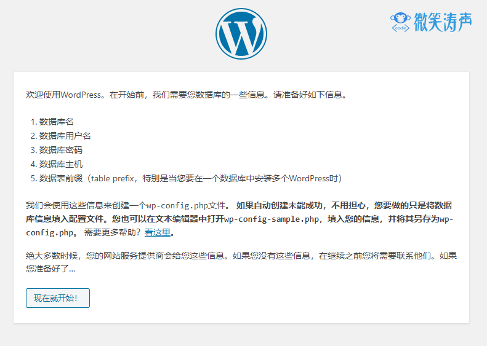Select the list item "数据库密码"
Image resolution: width=487 pixels, height=346 pixels.
tap(60, 150)
